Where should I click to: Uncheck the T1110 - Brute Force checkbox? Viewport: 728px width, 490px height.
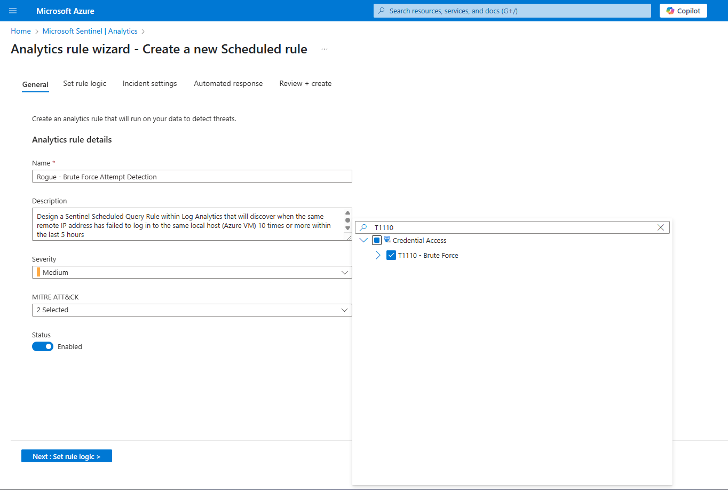[391, 255]
